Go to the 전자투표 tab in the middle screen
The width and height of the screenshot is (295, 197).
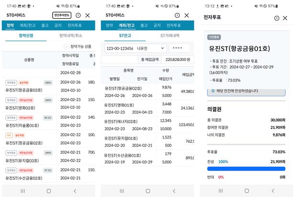point(173,25)
